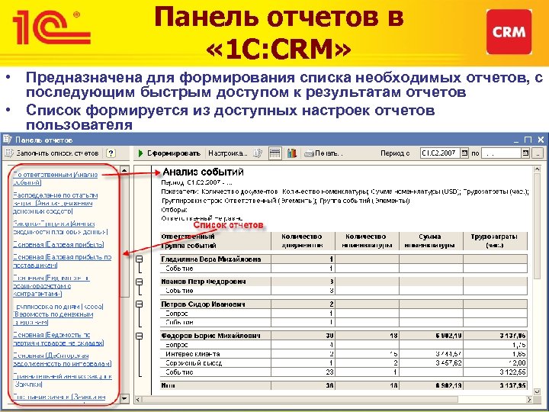This screenshot has width=549, height=412.
Task: Open Группировка по дням (касса) report link
Action: pyautogui.click(x=58, y=314)
